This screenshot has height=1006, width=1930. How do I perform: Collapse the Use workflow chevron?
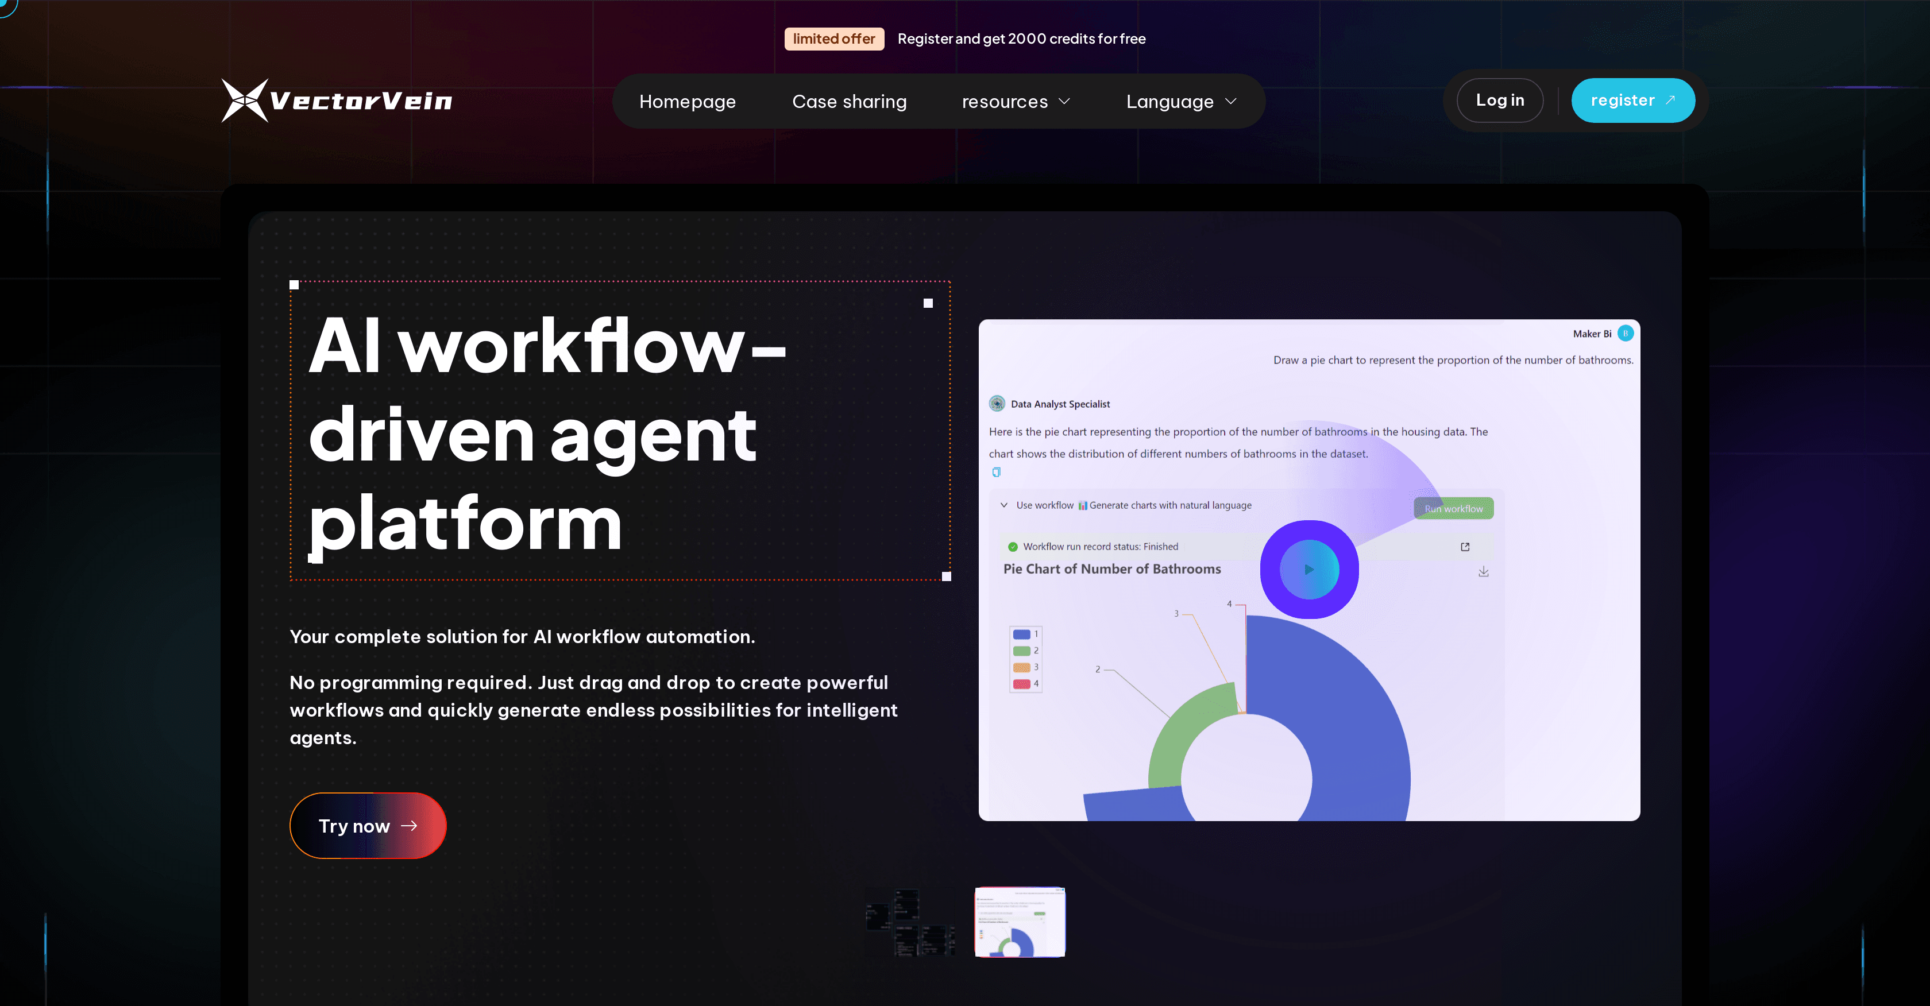(x=1004, y=505)
